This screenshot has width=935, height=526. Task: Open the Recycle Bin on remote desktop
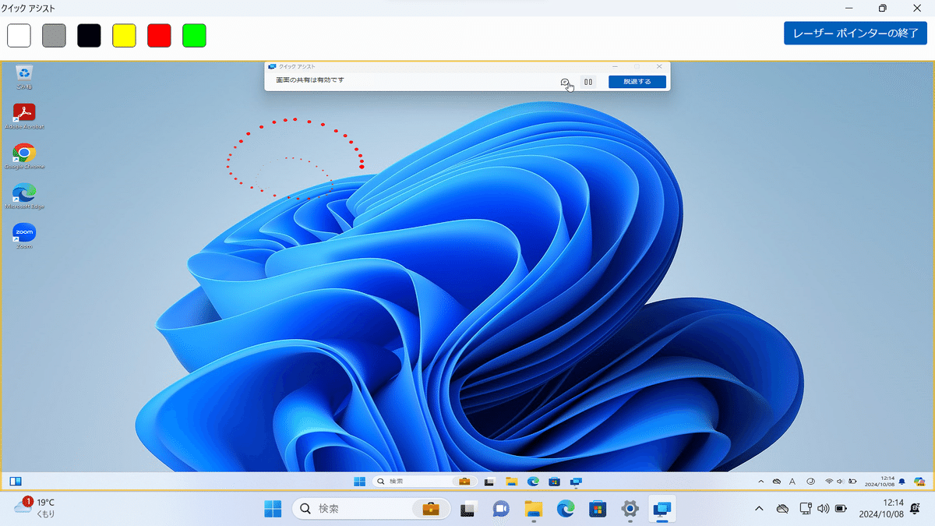[x=25, y=77]
